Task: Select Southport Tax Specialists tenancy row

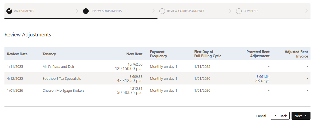Action: 62,79
